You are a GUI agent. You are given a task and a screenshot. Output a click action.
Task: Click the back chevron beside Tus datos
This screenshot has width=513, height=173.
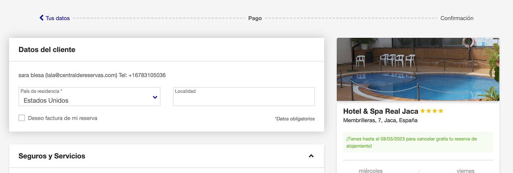[41, 18]
